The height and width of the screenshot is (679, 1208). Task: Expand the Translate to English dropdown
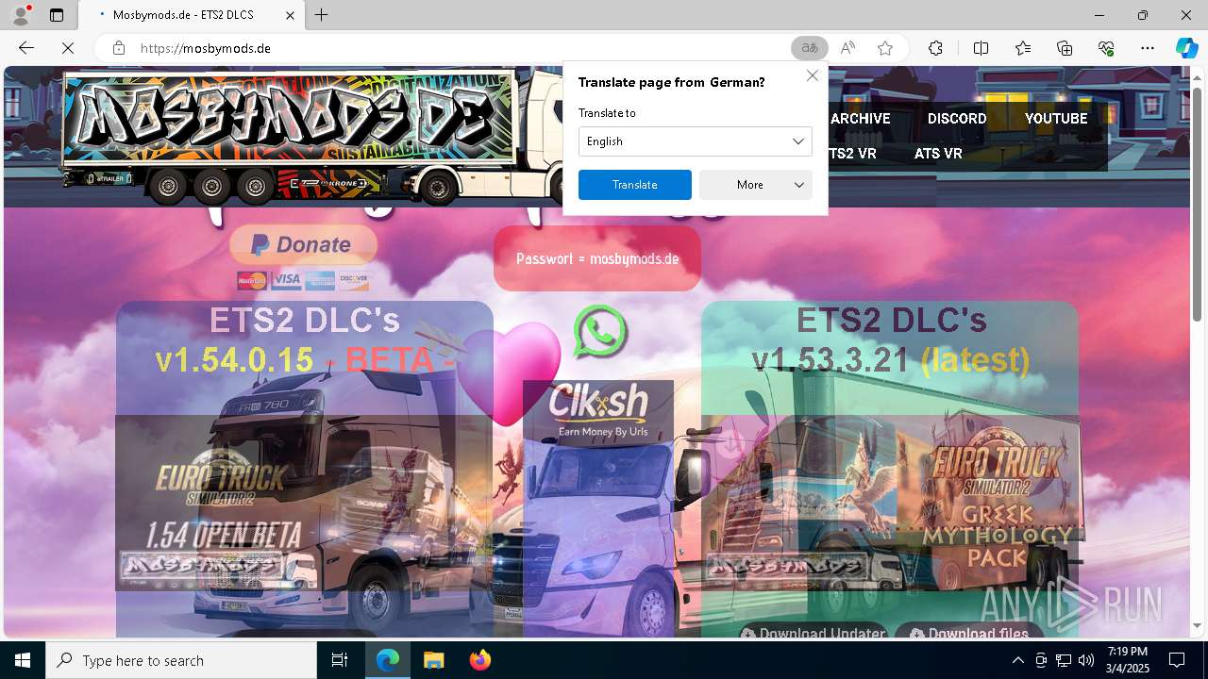tap(696, 141)
